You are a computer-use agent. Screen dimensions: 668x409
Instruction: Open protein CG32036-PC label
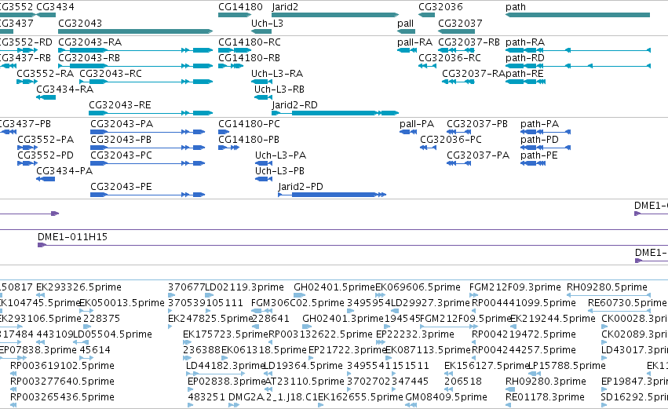click(451, 140)
